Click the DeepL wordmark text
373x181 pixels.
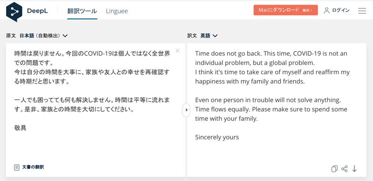37,11
